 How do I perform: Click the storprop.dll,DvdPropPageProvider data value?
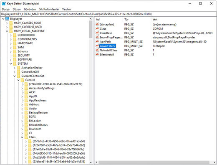174,37
